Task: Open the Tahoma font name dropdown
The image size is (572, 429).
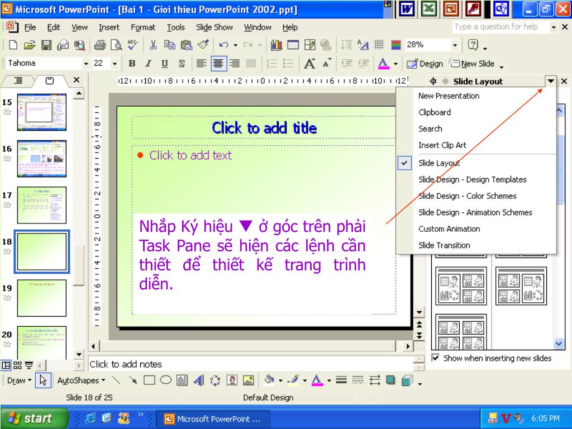Action: [86, 64]
